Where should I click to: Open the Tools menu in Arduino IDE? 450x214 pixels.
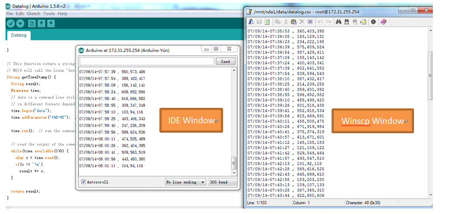(x=49, y=13)
